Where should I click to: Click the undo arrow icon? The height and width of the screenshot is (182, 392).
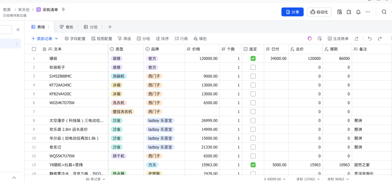pyautogui.click(x=369, y=39)
